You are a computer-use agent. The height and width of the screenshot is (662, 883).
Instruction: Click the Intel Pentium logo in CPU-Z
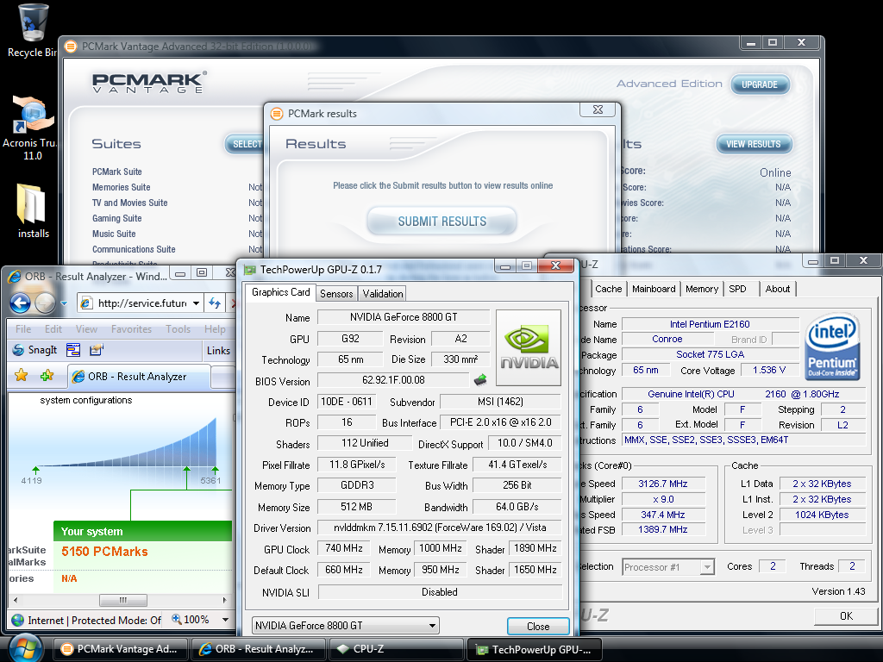click(832, 345)
